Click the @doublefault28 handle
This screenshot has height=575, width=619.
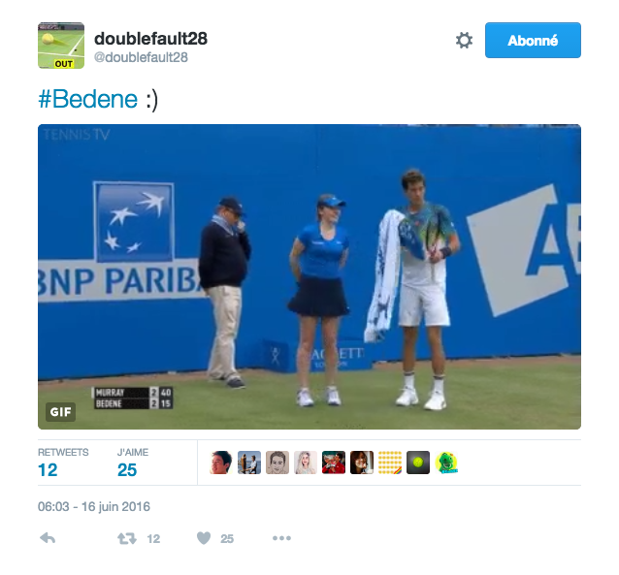click(x=141, y=57)
